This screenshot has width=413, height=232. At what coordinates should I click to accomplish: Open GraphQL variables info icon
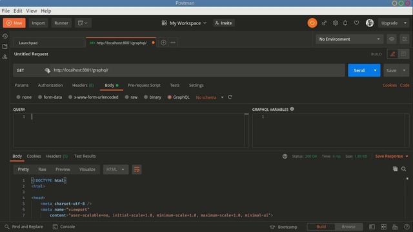click(x=292, y=109)
